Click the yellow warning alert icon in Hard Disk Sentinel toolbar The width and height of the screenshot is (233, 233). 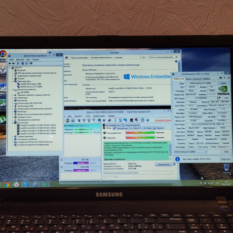(67, 121)
